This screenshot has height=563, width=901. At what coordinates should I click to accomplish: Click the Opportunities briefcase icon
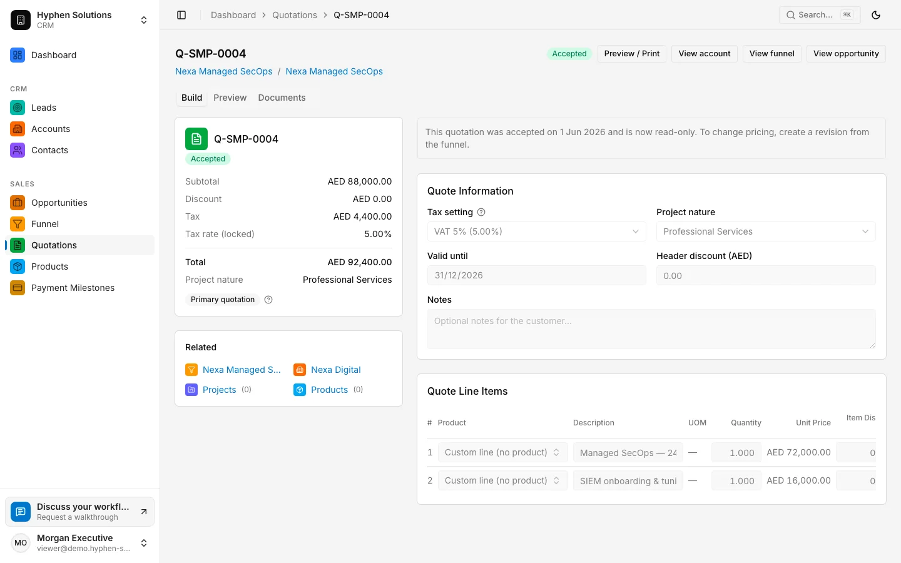(18, 203)
